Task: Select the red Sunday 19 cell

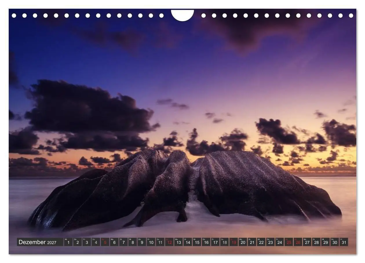Action: click(234, 242)
